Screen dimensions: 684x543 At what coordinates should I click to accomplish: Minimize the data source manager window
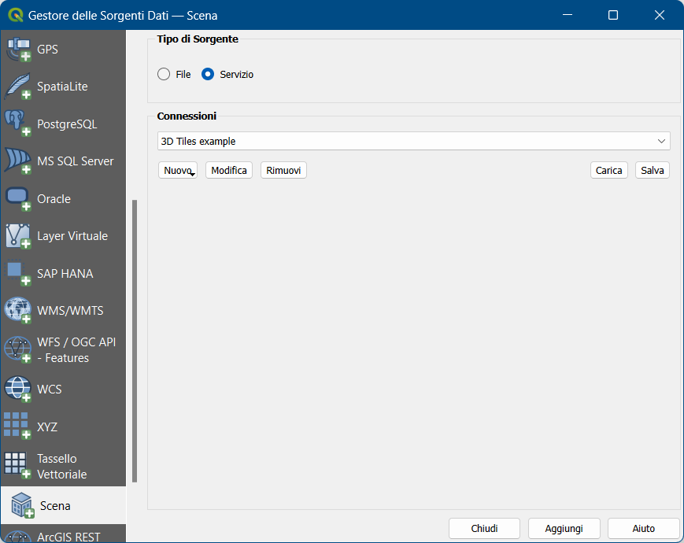coord(567,15)
